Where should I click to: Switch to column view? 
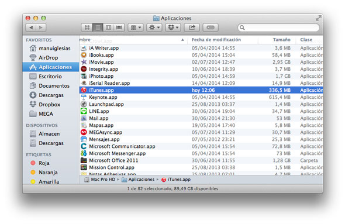click(x=108, y=27)
